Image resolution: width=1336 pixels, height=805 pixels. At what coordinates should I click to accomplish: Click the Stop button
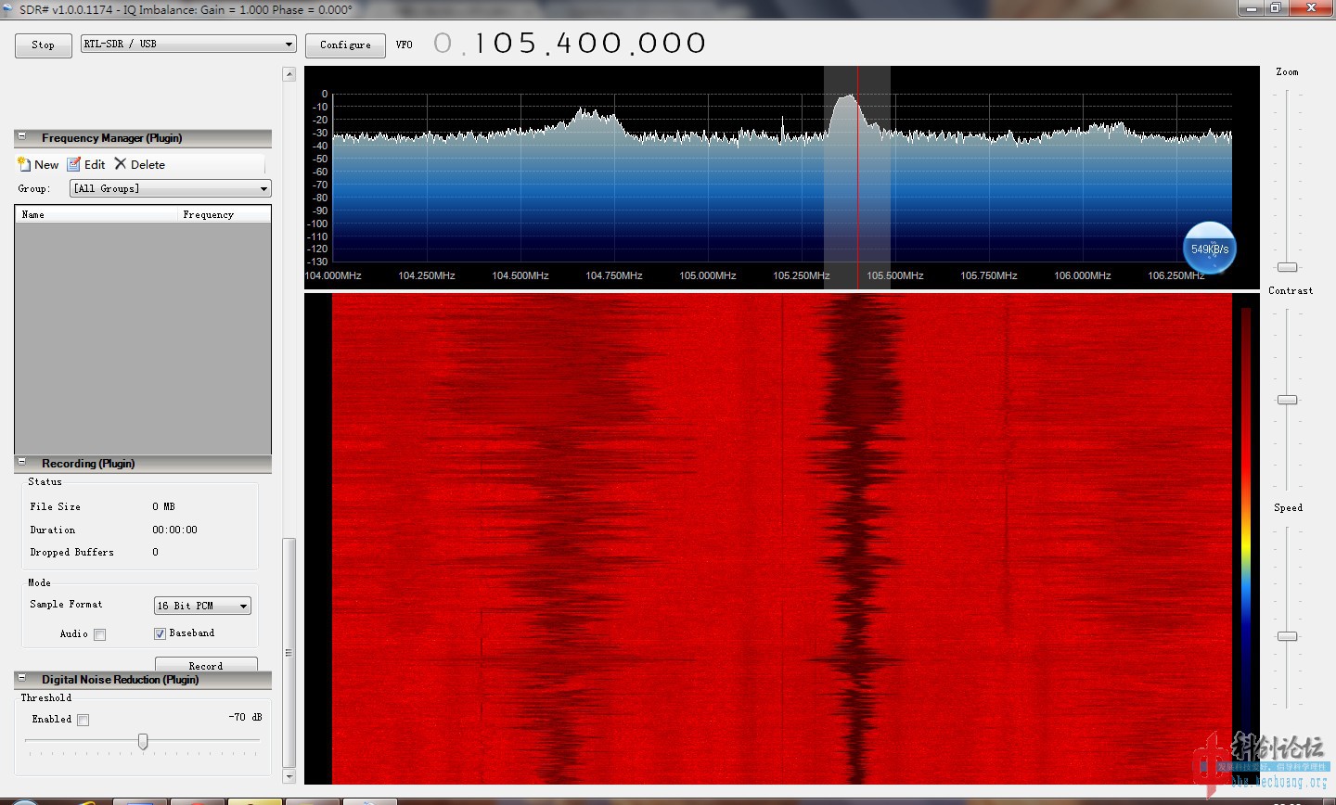[x=43, y=45]
